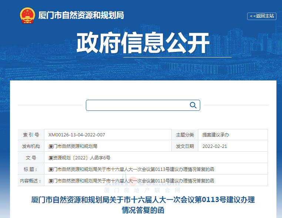
Task: Select the index number XM00126-13-04-2022-007
Action: pyautogui.click(x=77, y=135)
